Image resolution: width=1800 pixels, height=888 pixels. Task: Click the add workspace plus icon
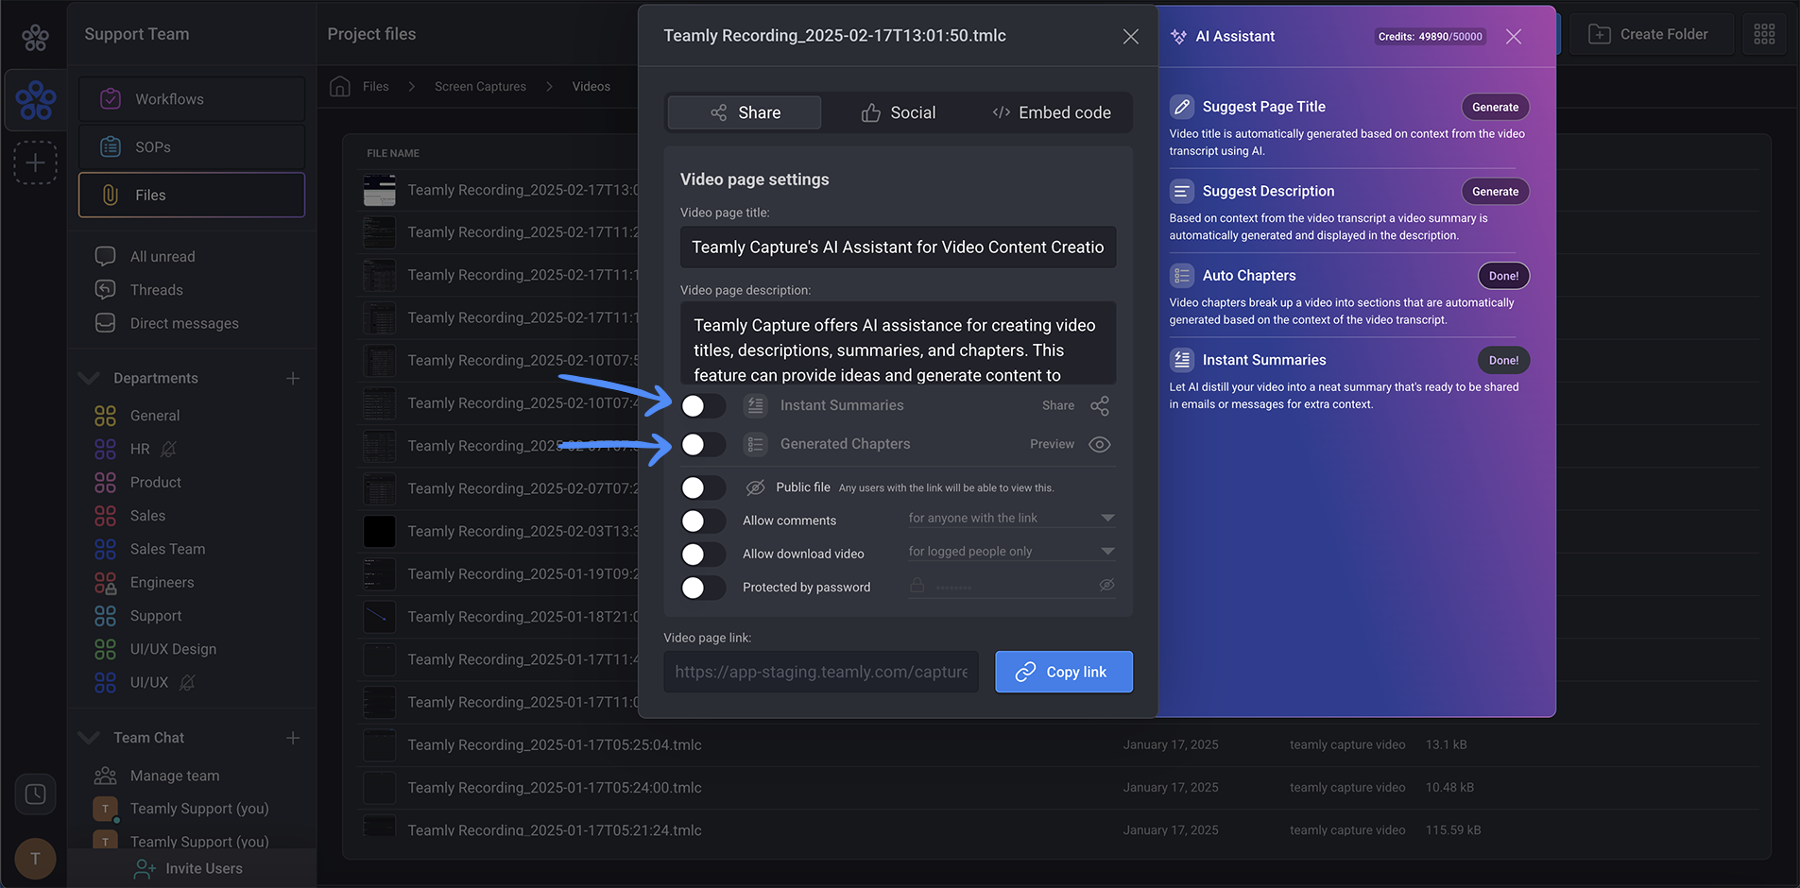35,162
